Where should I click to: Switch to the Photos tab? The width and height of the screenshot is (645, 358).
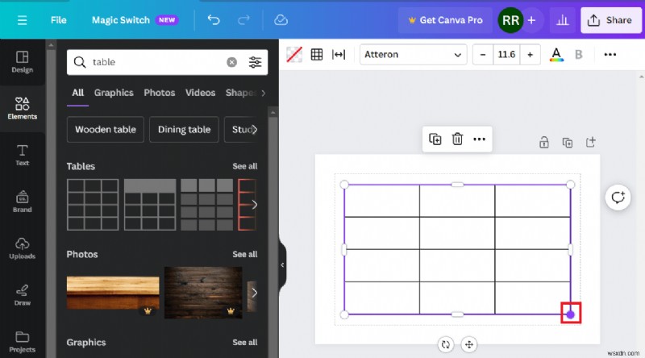click(159, 93)
